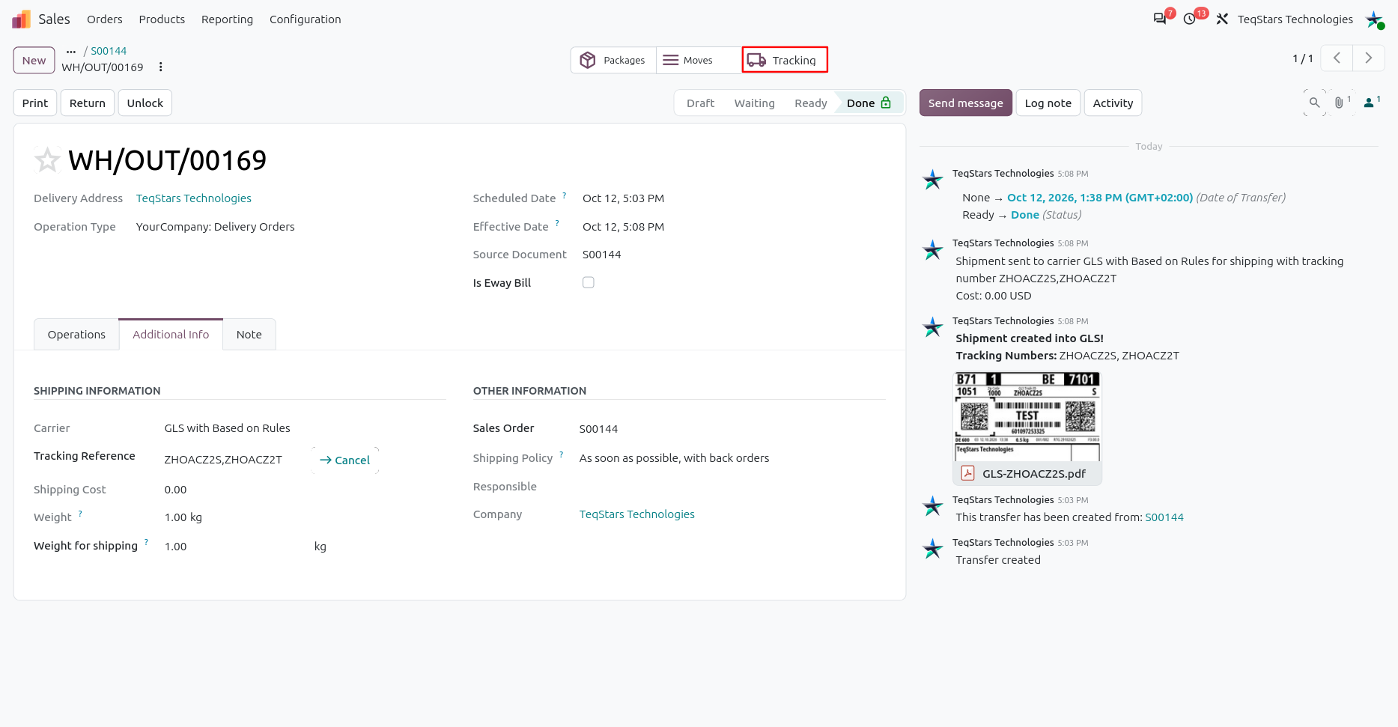The height and width of the screenshot is (727, 1398).
Task: Open the debug tools wrench icon
Action: coord(1222,19)
